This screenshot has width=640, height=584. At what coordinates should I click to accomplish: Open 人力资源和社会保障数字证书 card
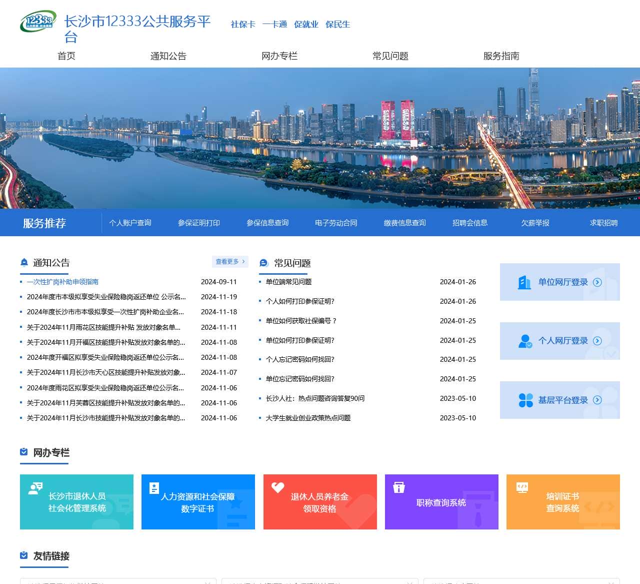click(x=198, y=502)
